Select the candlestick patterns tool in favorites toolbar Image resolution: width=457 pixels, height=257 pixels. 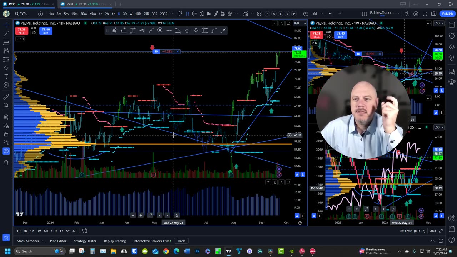click(x=114, y=31)
